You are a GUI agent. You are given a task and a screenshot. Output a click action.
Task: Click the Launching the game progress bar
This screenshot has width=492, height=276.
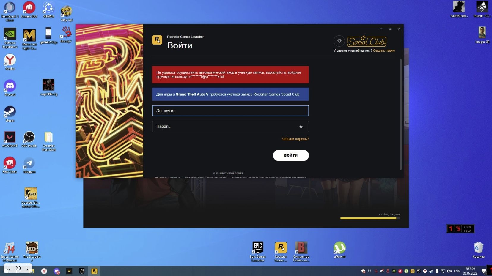(x=370, y=218)
